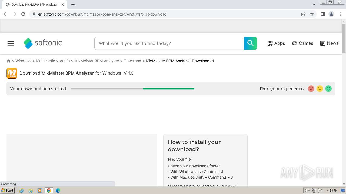Open a new tab with plus button
The height and width of the screenshot is (194, 346).
[73, 5]
